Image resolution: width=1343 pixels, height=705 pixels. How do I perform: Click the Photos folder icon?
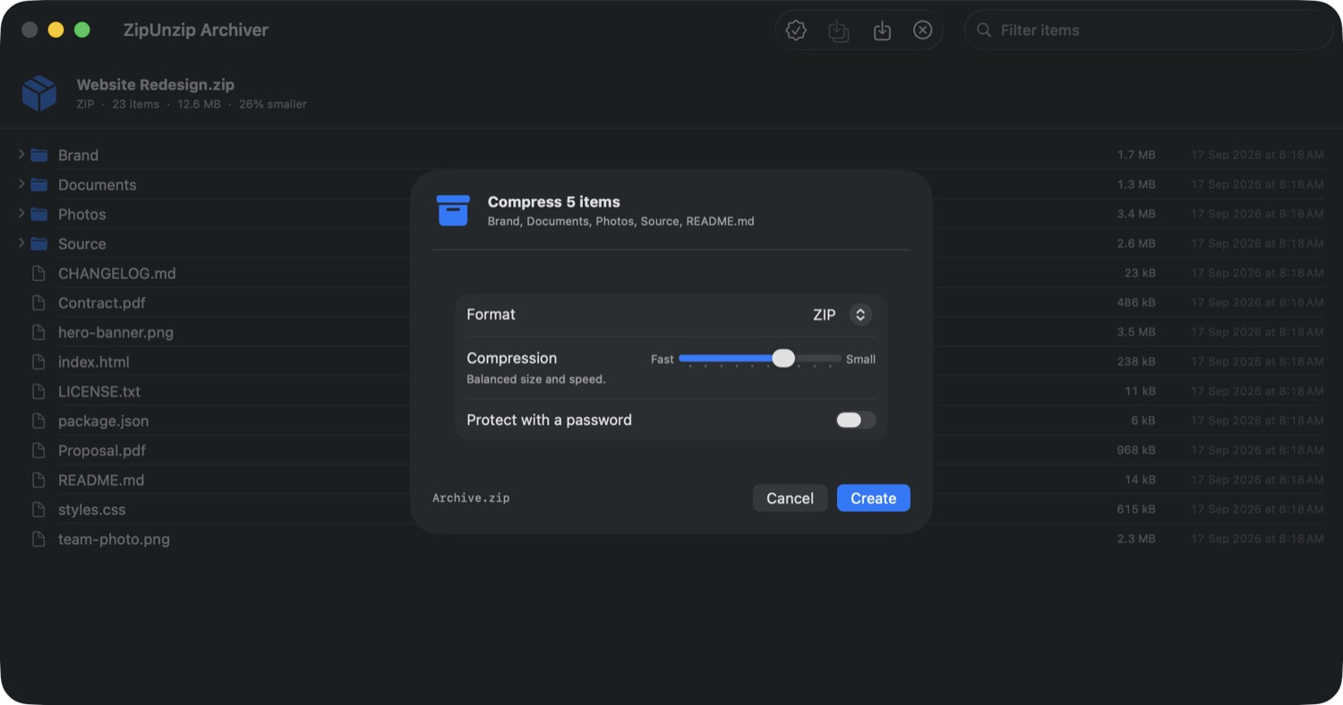pyautogui.click(x=38, y=215)
